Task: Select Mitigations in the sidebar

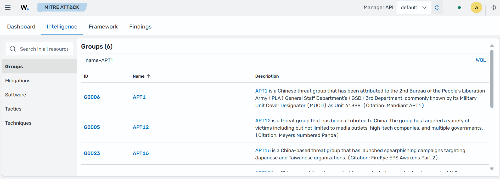Action: 40,81
